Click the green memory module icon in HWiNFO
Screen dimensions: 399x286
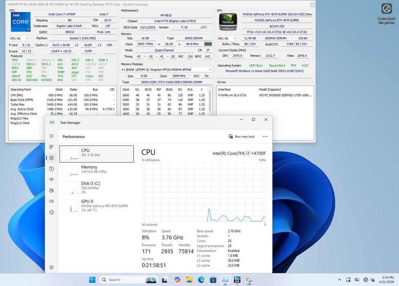click(208, 44)
